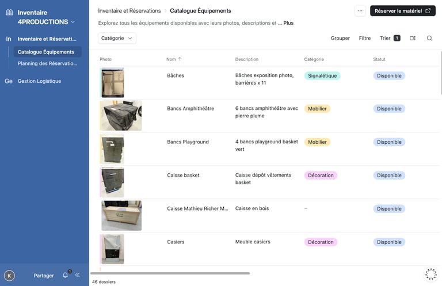Click Disponible status on Caisse basket row
Image resolution: width=442 pixels, height=286 pixels.
389,176
